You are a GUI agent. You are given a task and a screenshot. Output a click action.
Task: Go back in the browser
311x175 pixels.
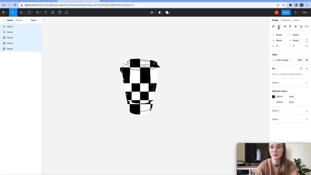pos(4,5)
